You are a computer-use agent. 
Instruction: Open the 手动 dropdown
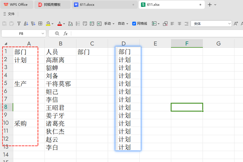109,23
